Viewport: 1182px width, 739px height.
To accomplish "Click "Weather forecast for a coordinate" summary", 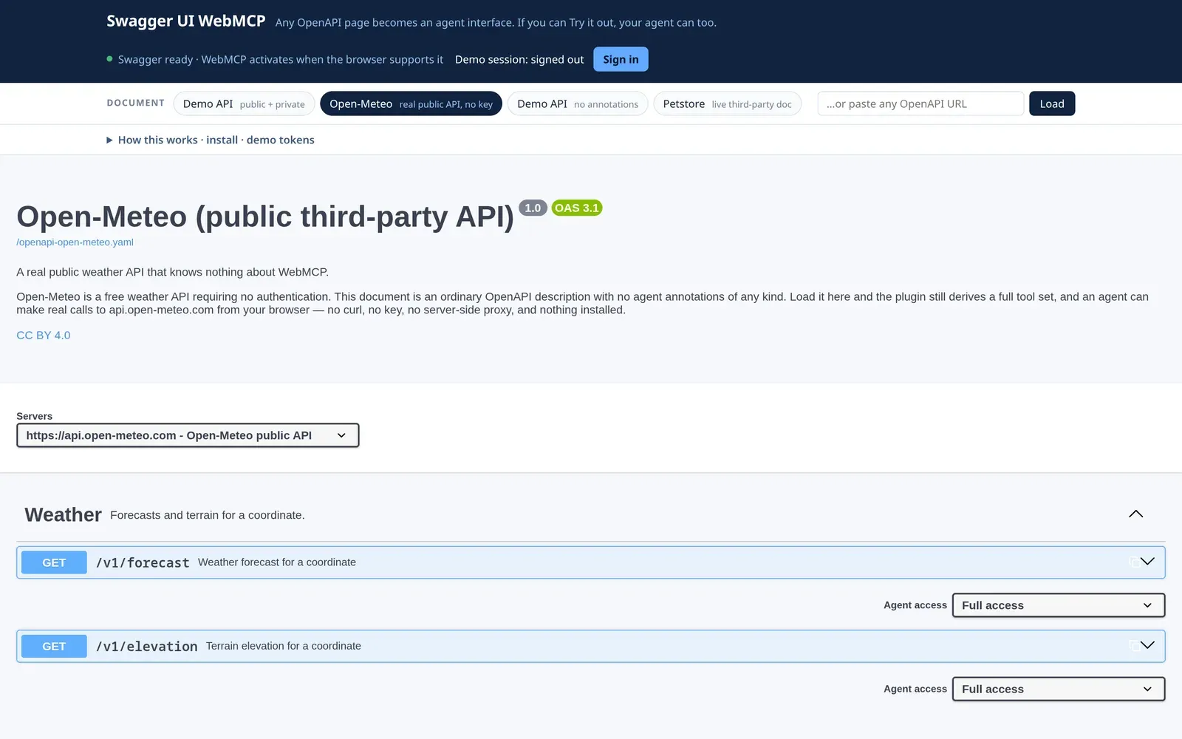I will (x=277, y=562).
